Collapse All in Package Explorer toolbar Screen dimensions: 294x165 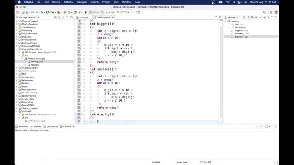point(55,17)
